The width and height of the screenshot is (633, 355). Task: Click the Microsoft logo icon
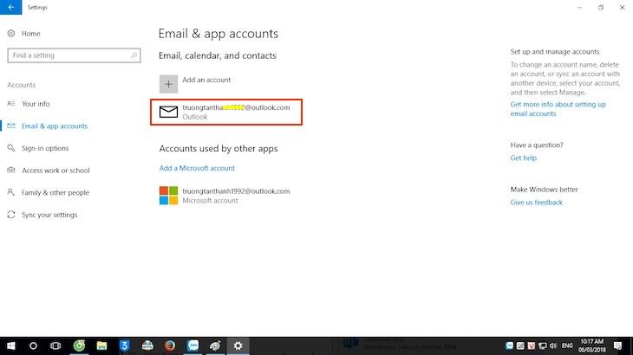pos(168,196)
